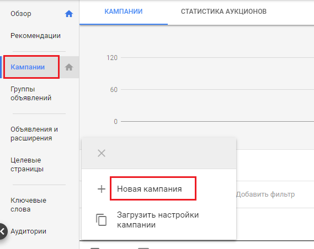Click the blue home icon beside Обзор
The height and width of the screenshot is (249, 314).
pos(69,14)
